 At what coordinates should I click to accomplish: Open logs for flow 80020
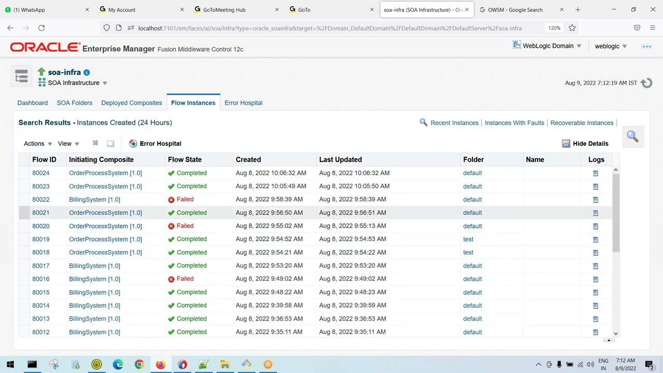(596, 226)
